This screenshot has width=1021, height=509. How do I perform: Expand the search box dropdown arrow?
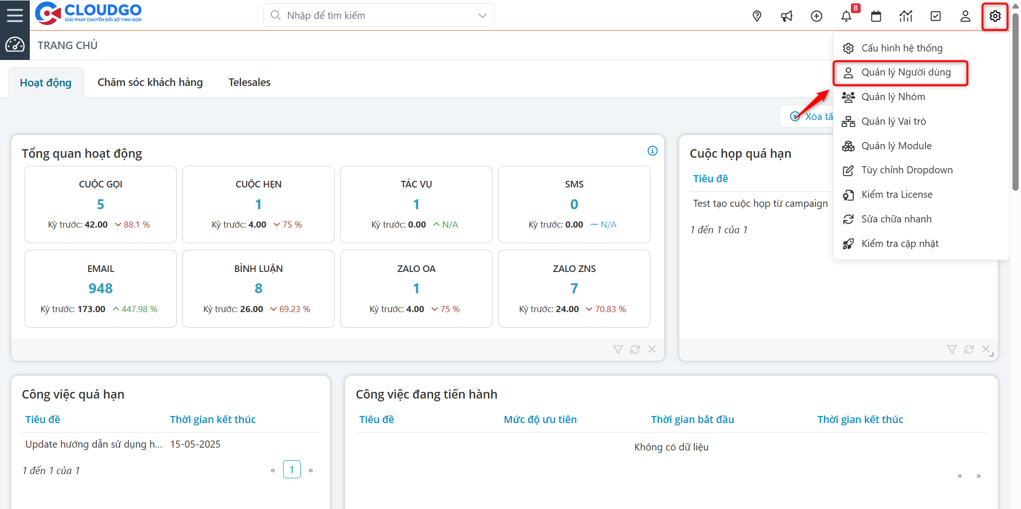[482, 16]
